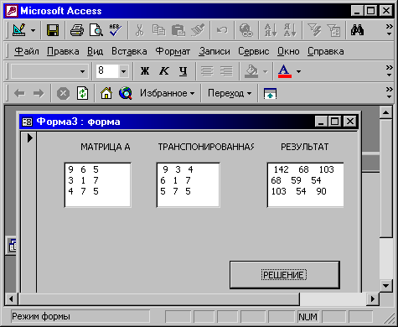Toggle bold Ж formatting
398x327 pixels.
click(145, 71)
